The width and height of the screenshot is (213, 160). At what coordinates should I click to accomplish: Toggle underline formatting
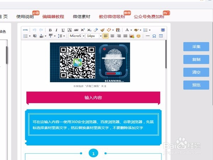click(63, 30)
